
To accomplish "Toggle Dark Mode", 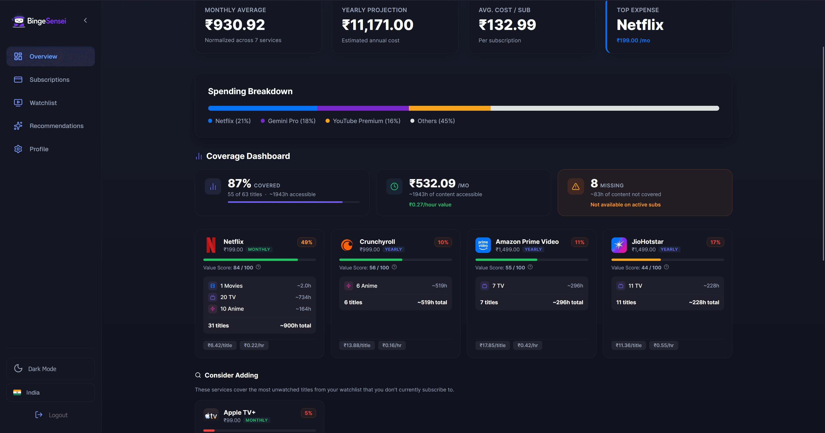I will pos(51,369).
